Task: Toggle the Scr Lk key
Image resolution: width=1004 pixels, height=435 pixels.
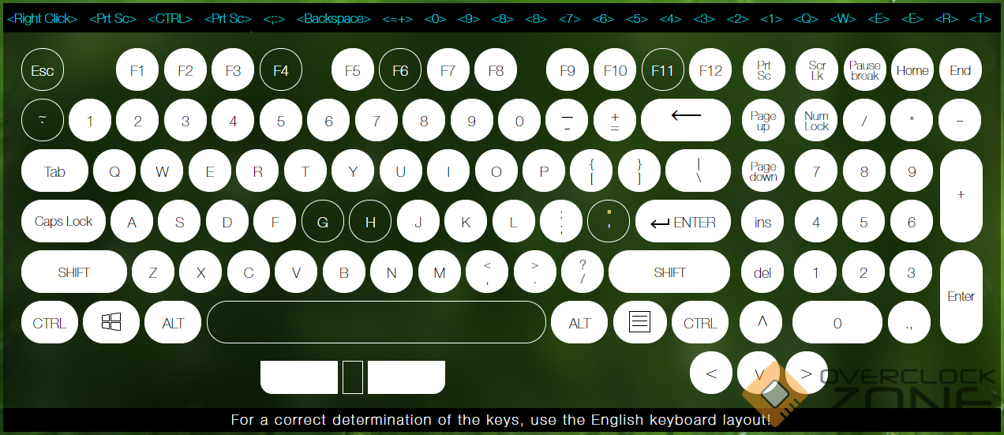Action: tap(817, 70)
